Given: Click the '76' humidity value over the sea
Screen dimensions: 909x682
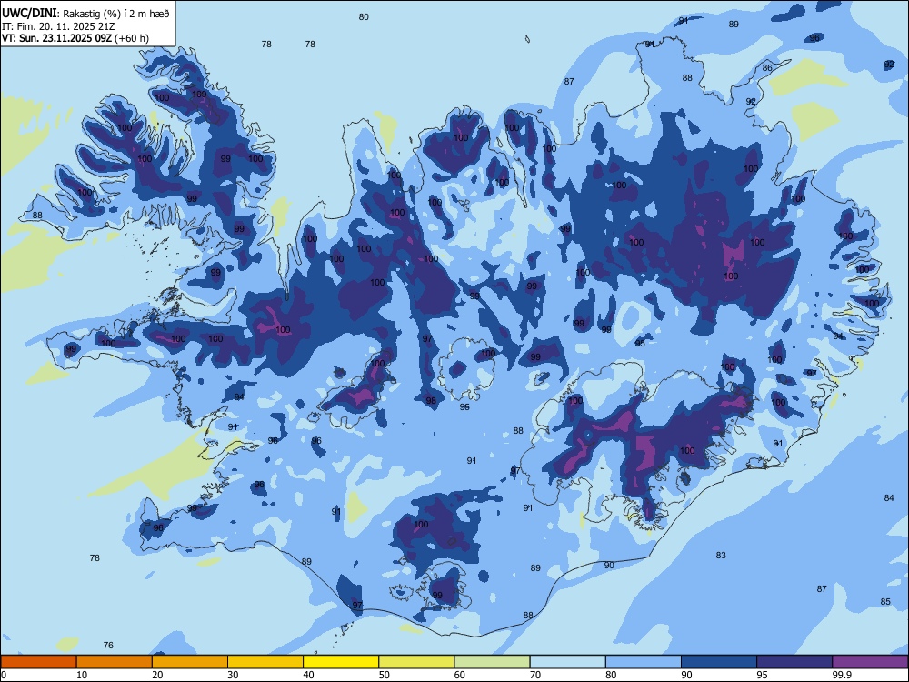Looking at the screenshot, I should pyautogui.click(x=108, y=645).
